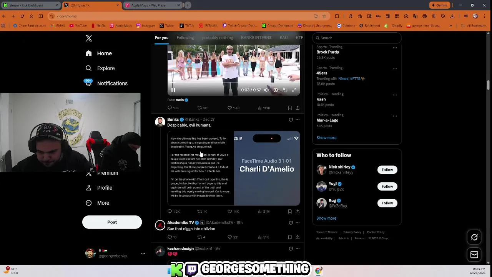Open Grok icon on Banks post
Screen dimensions: 492x277
pos(291,120)
